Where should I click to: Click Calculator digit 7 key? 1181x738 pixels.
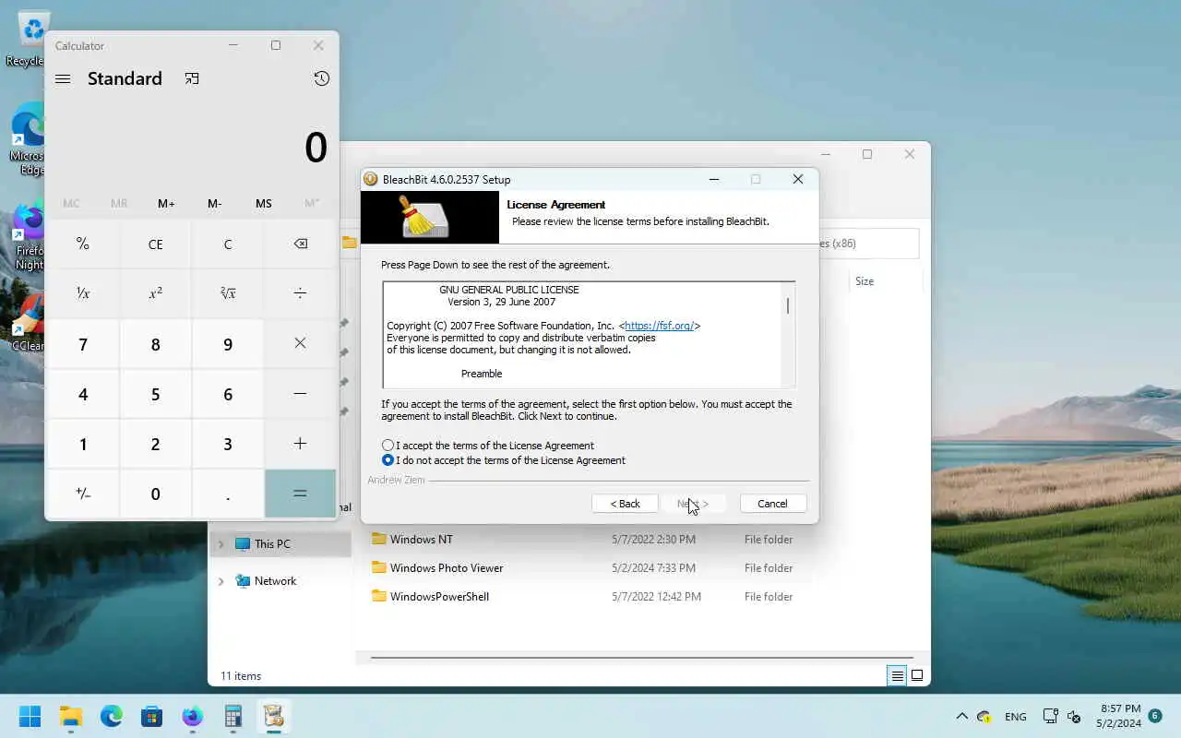coord(83,344)
